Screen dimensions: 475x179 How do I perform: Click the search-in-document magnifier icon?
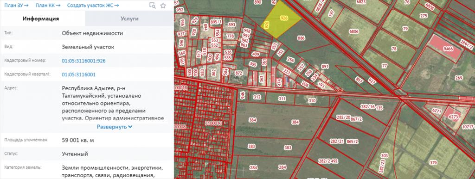153,6
